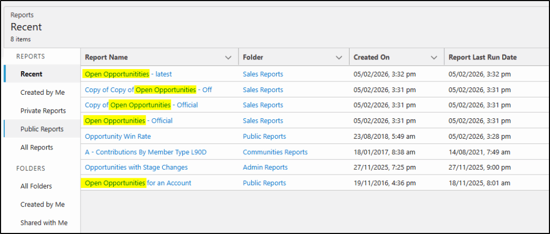Viewport: 550px width, 234px height.
Task: Go to Private Reports
Action: [x=43, y=111]
